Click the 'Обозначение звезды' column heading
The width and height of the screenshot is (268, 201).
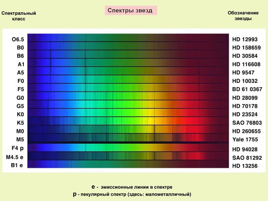coord(243,16)
